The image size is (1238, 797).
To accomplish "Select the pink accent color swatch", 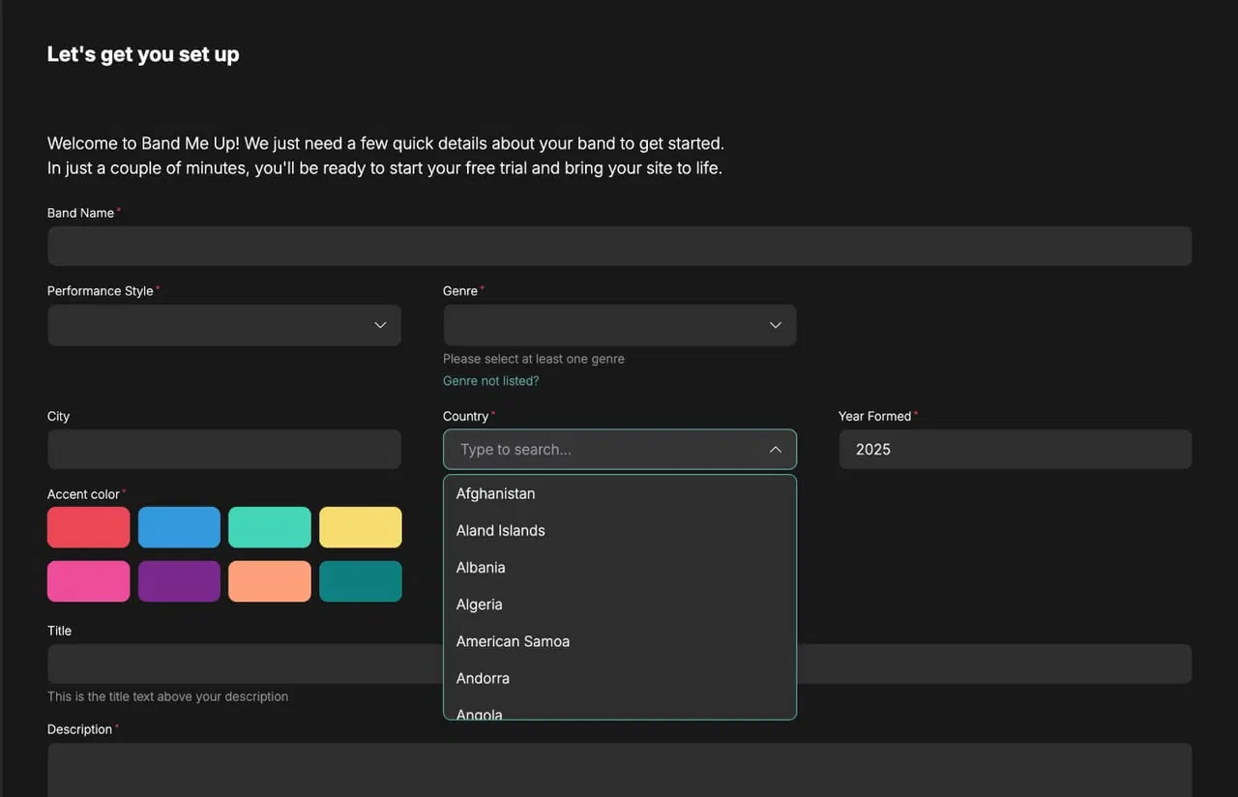I will [x=88, y=580].
